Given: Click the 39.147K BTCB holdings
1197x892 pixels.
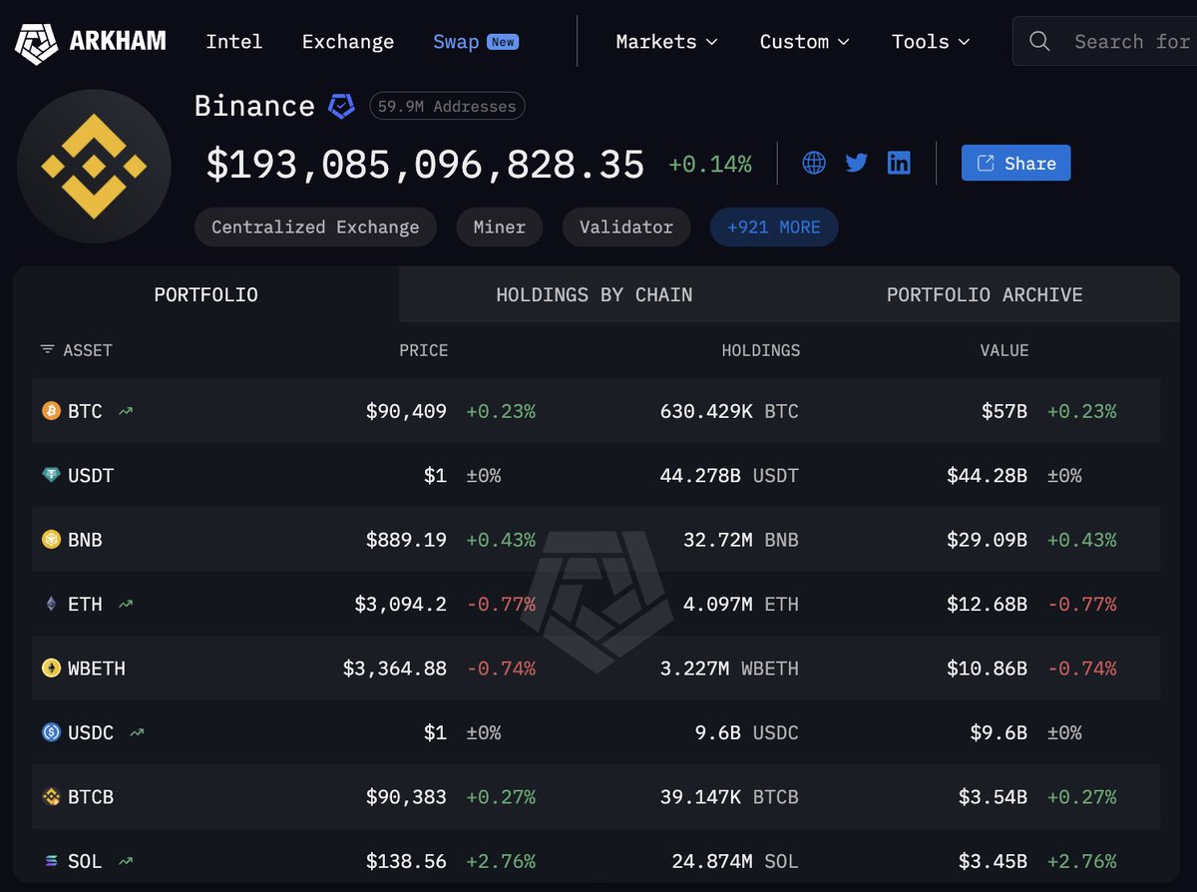Looking at the screenshot, I should 729,796.
